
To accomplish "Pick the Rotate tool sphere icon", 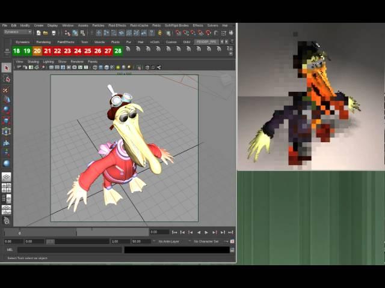I will pyautogui.click(x=7, y=110).
